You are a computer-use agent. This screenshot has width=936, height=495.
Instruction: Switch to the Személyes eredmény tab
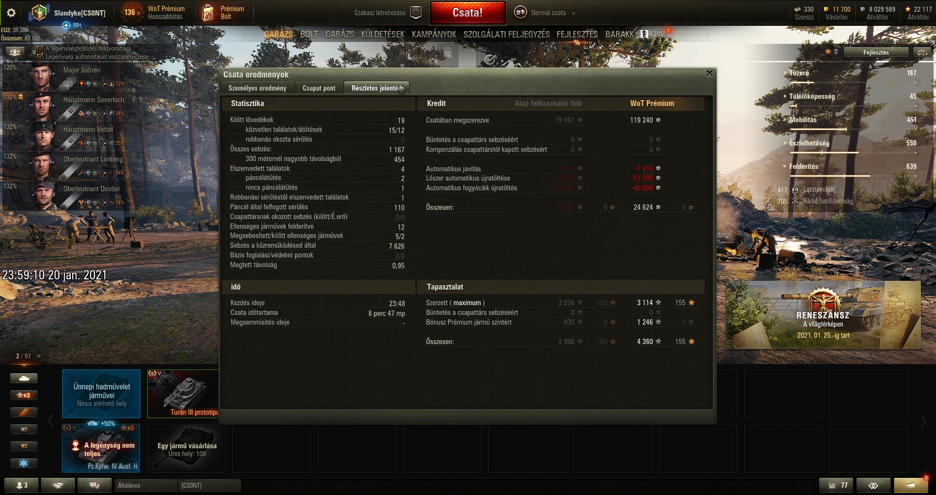257,88
